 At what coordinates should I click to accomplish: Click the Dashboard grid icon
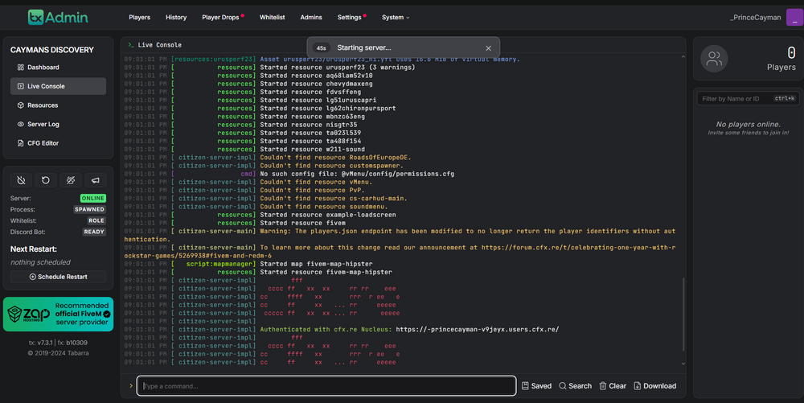point(21,68)
